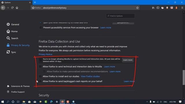Reload the current page

coord(12,8)
